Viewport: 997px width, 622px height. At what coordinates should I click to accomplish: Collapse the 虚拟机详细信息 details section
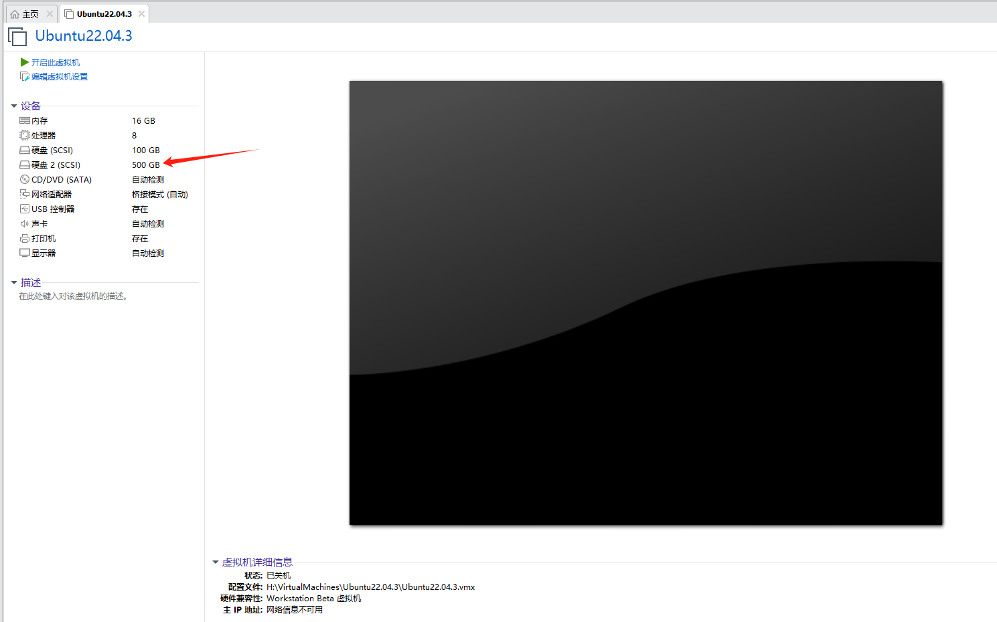coord(216,562)
